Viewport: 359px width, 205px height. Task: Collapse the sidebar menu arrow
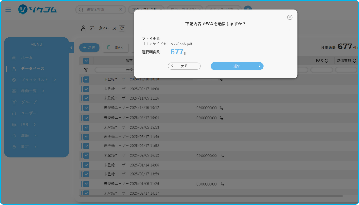tap(72, 48)
